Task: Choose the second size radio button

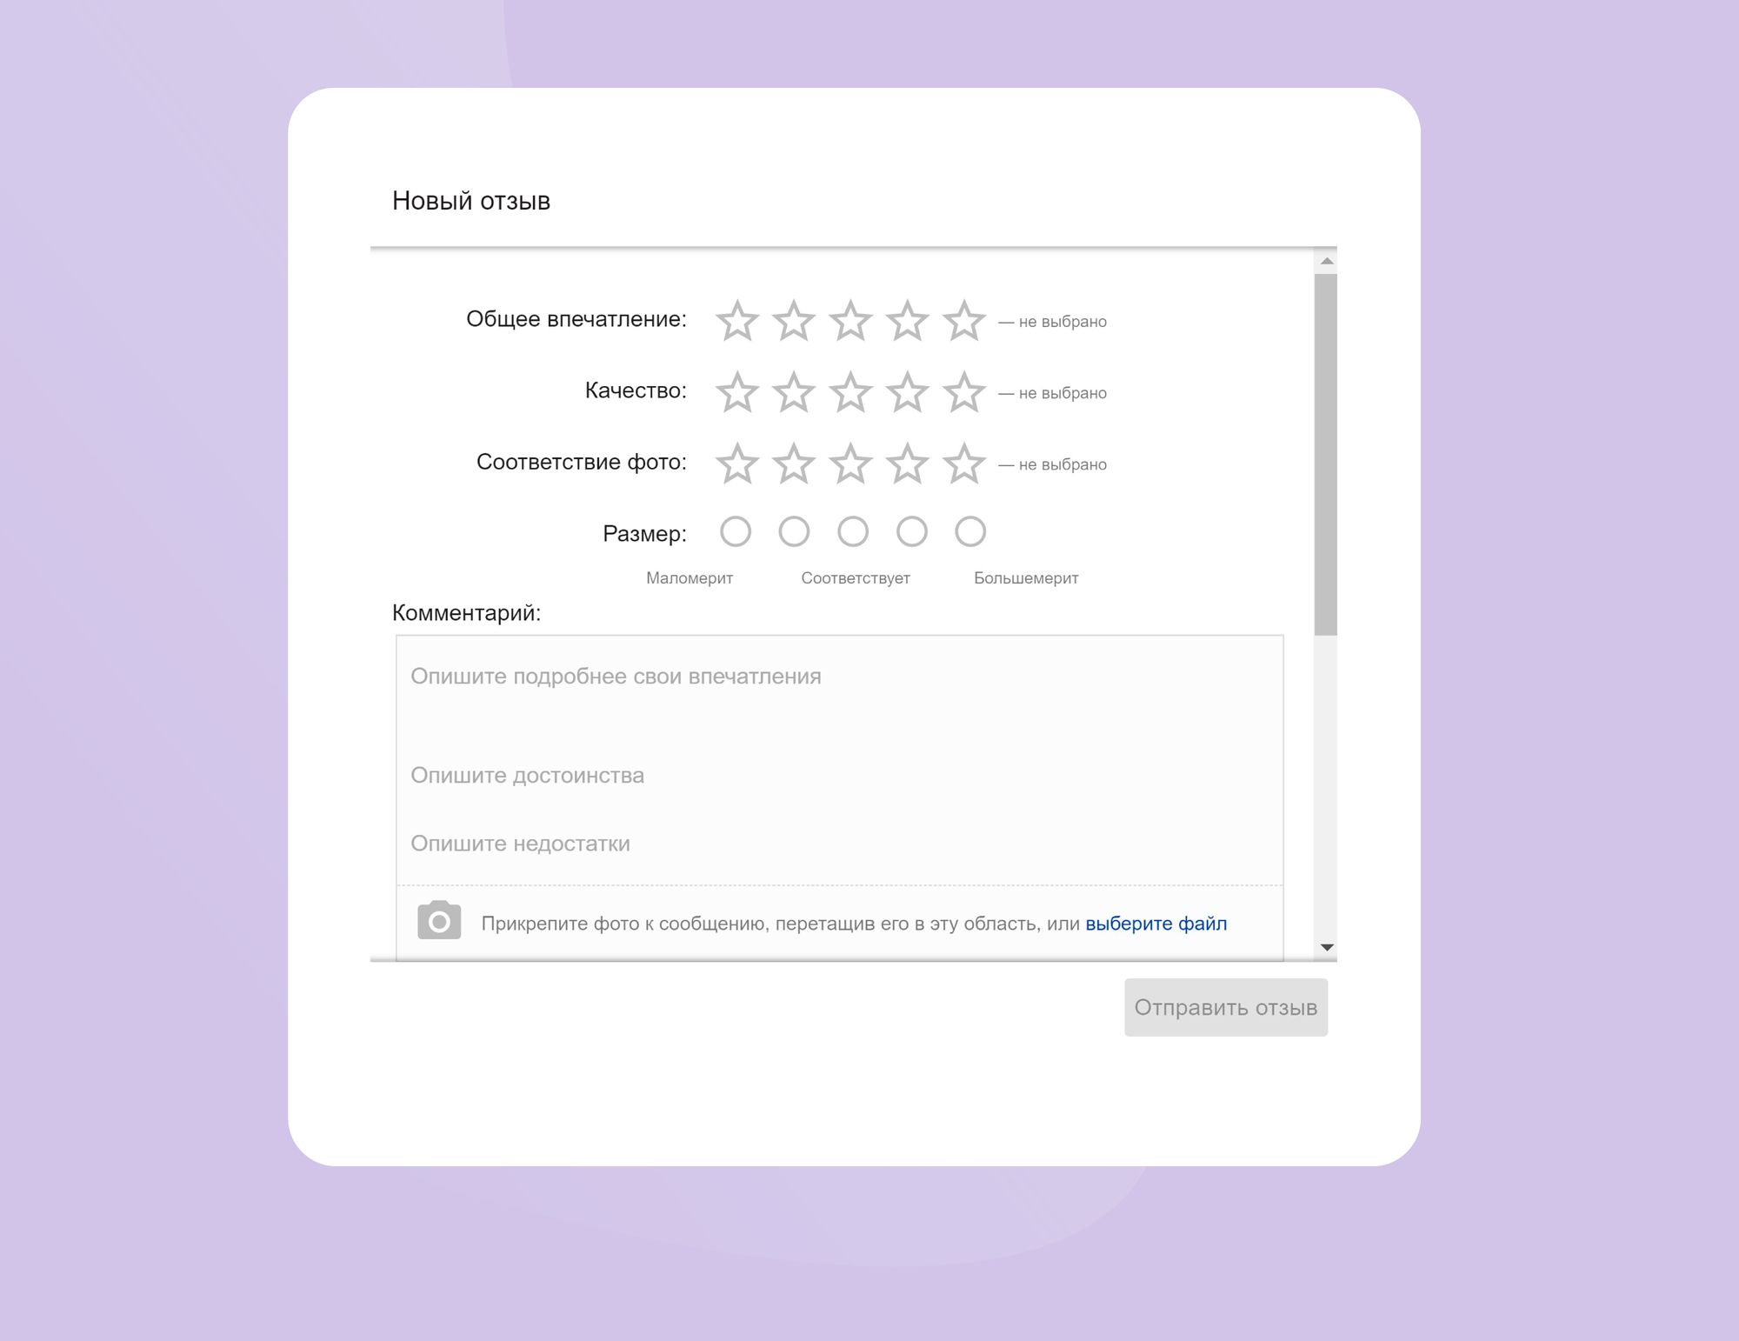Action: coord(794,531)
